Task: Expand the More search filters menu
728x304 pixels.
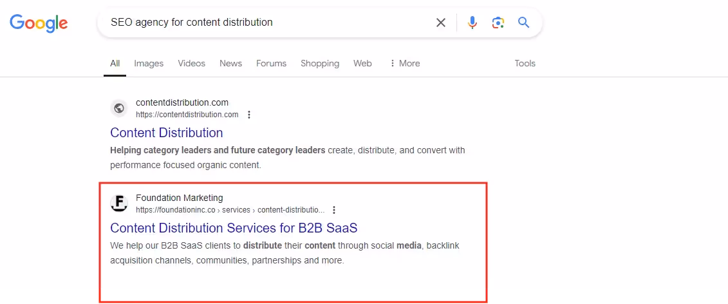Action: [404, 63]
